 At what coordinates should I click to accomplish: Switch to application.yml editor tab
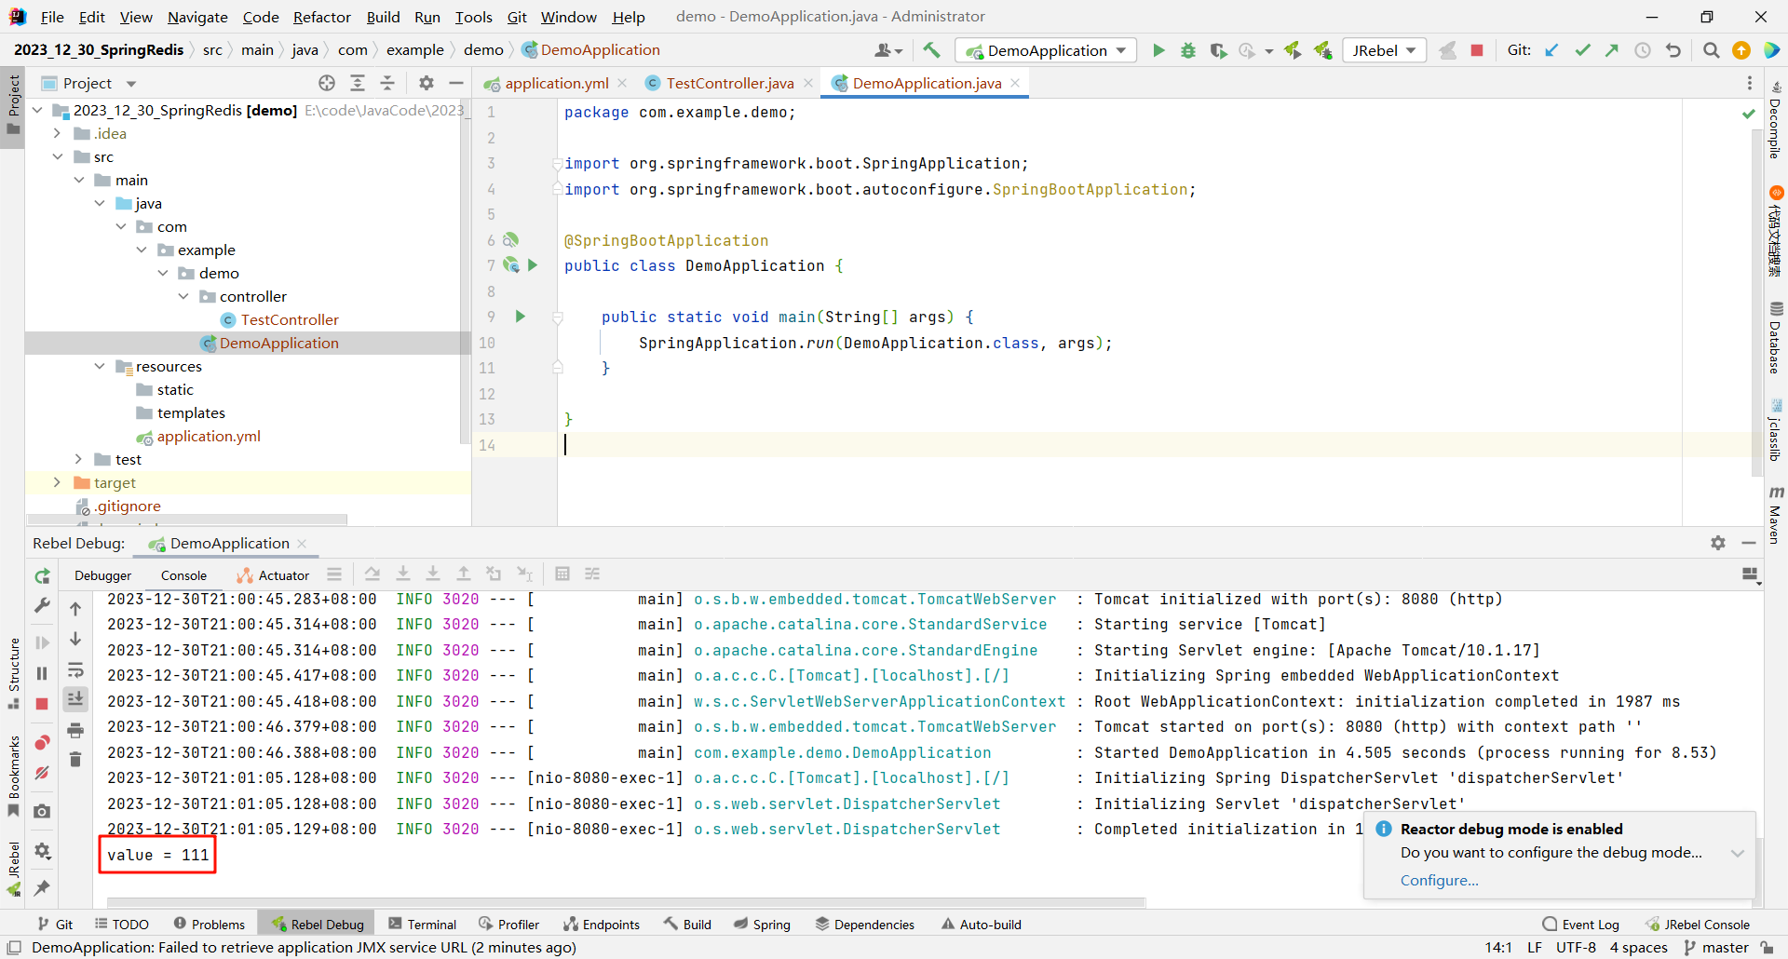coord(556,83)
